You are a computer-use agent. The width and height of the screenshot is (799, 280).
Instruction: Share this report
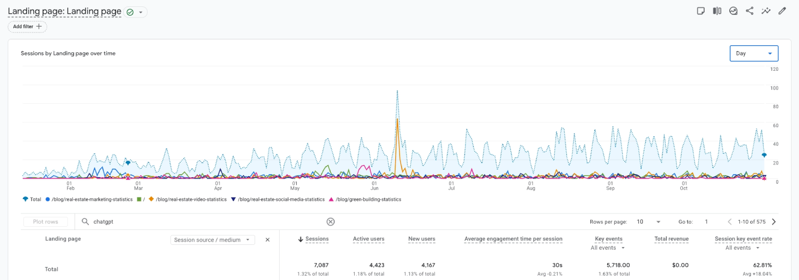click(x=749, y=11)
